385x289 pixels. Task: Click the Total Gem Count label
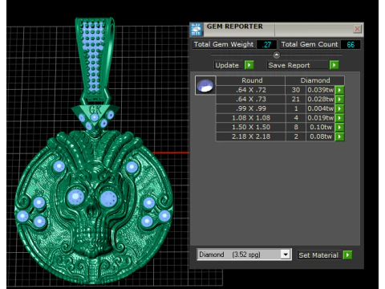310,44
